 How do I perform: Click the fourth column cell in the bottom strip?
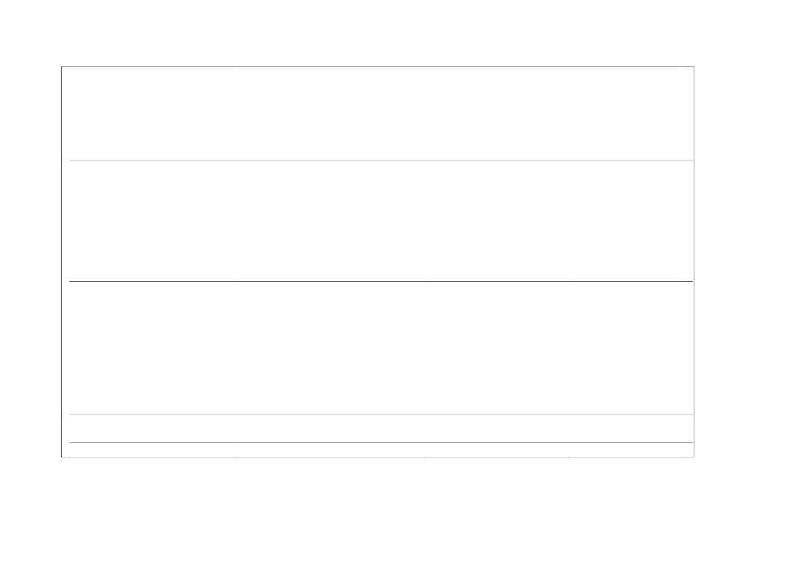click(x=626, y=450)
